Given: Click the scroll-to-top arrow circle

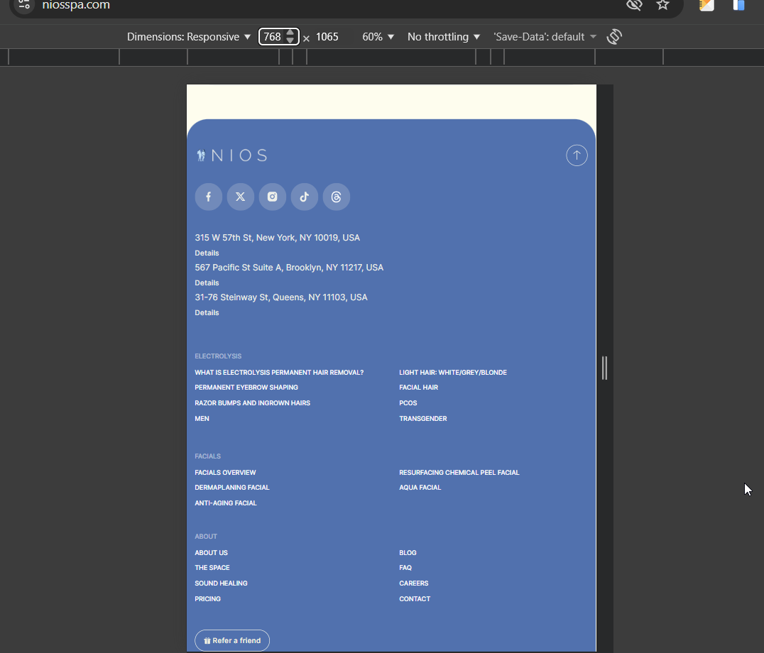Looking at the screenshot, I should (x=577, y=155).
